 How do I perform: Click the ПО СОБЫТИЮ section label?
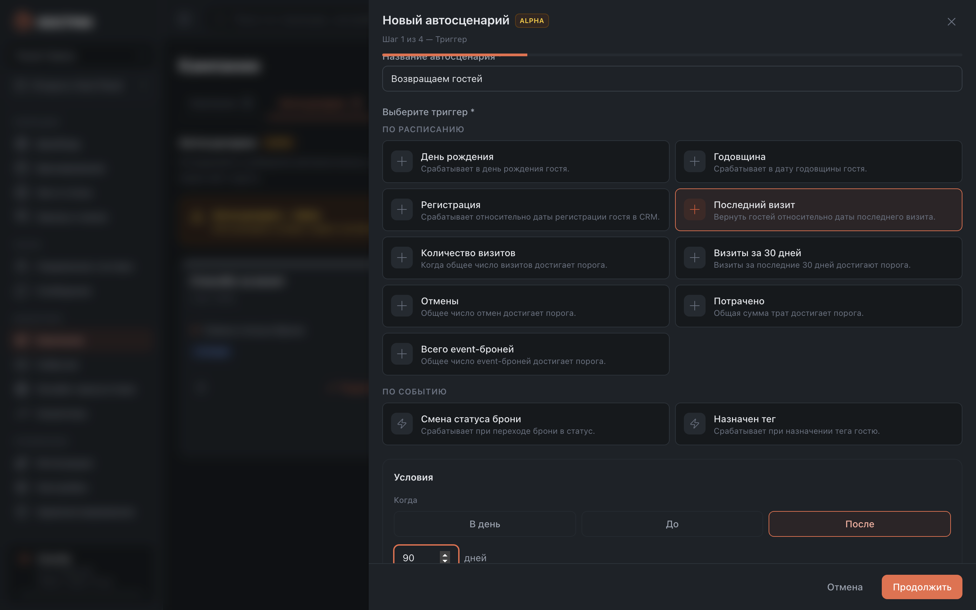(x=414, y=391)
